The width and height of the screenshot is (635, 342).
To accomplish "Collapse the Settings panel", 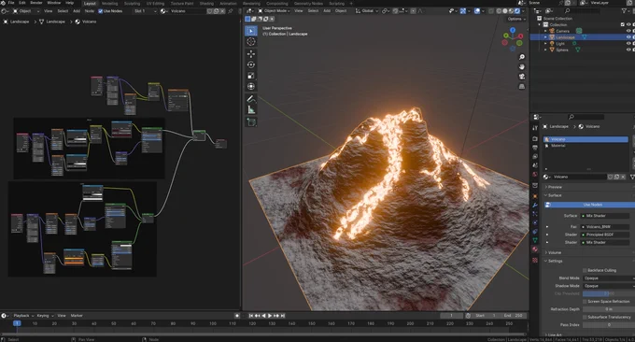I will click(x=555, y=261).
